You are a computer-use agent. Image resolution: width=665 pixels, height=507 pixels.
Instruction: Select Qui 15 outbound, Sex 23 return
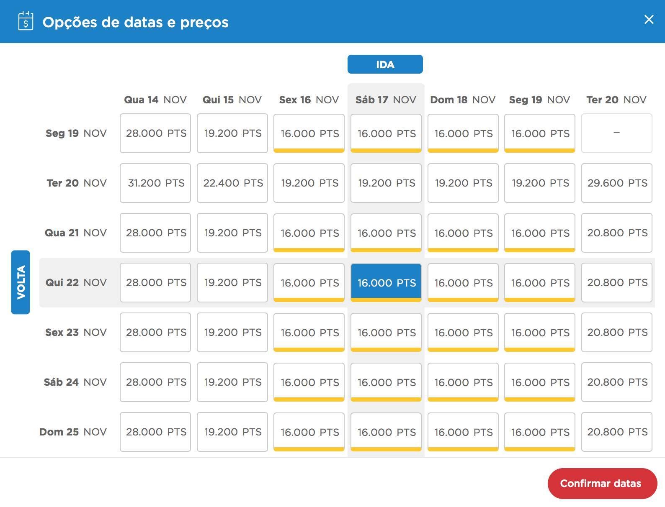232,332
